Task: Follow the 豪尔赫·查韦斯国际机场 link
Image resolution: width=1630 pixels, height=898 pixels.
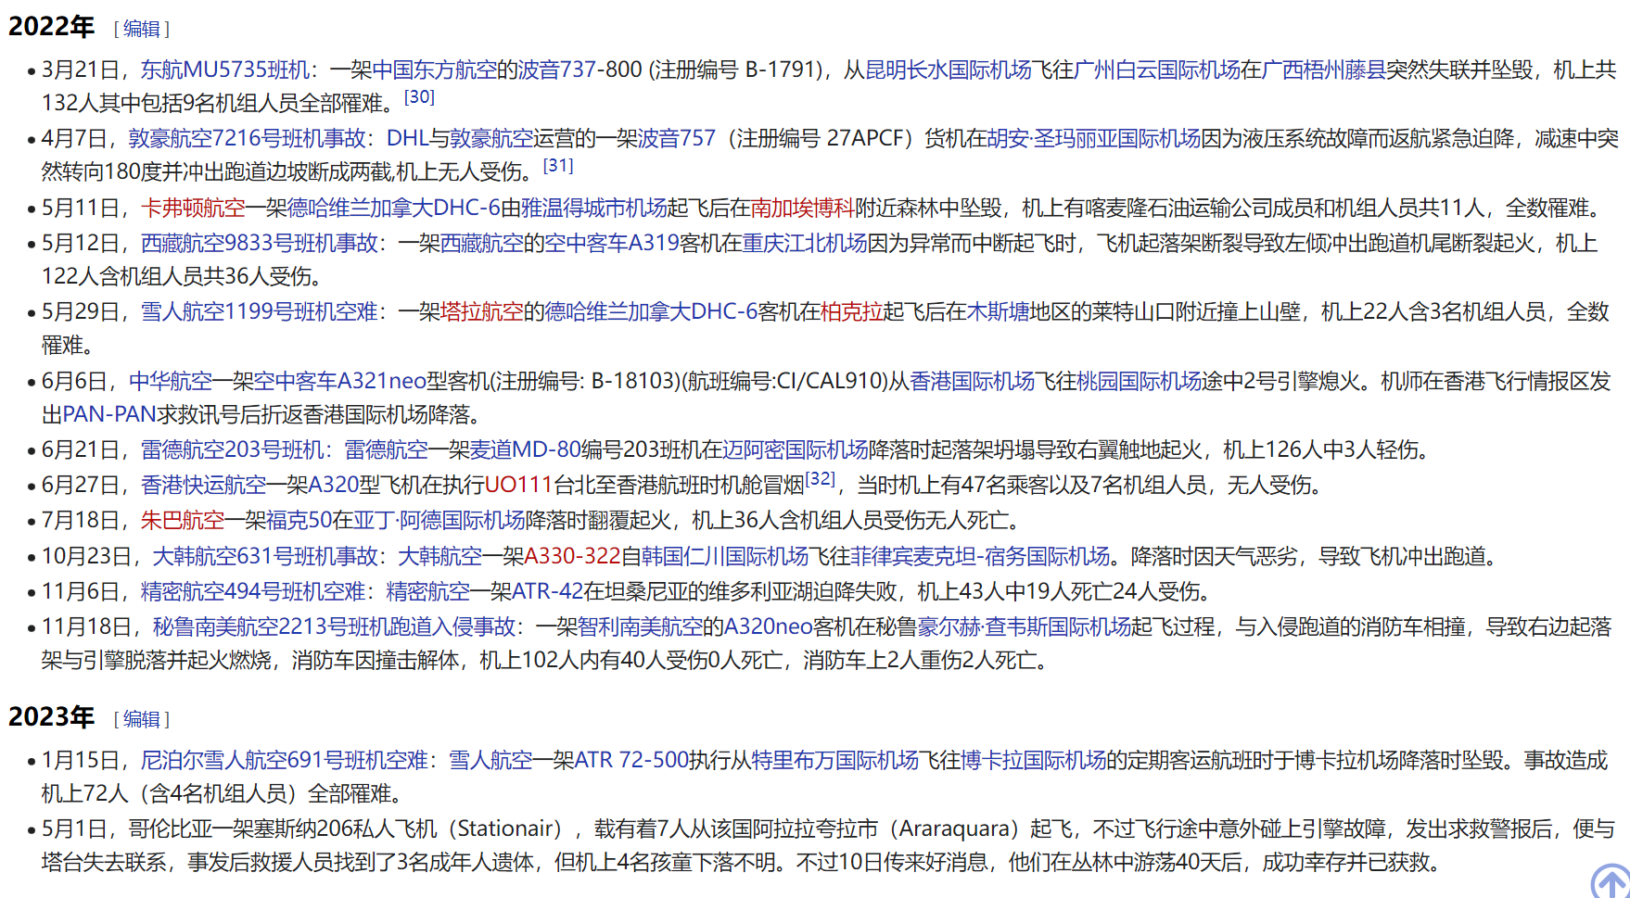Action: [1025, 626]
